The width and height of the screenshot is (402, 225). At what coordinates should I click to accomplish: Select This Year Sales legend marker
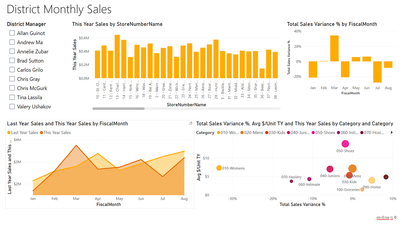(x=41, y=133)
